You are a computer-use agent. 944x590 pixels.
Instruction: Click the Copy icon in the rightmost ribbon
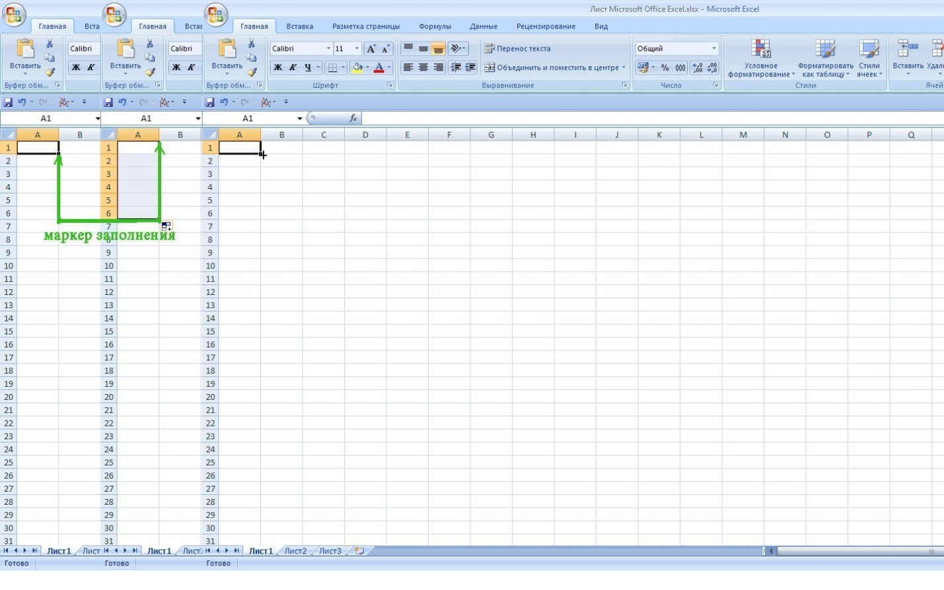point(251,58)
